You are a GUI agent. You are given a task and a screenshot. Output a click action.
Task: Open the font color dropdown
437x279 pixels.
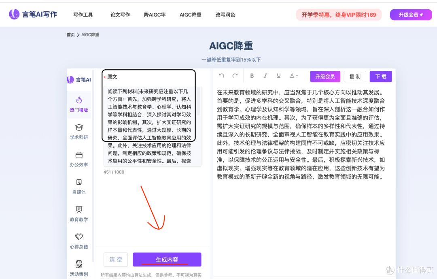294,76
